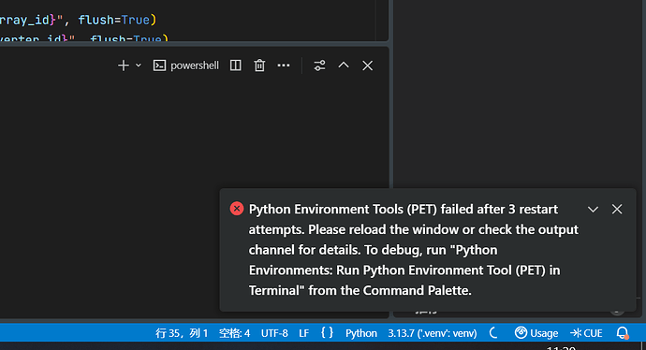Select Python language mode in status bar
This screenshot has width=646, height=350.
(361, 333)
